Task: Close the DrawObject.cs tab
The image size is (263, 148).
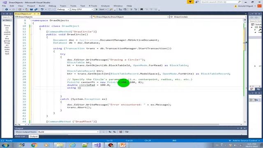Action: (38, 14)
